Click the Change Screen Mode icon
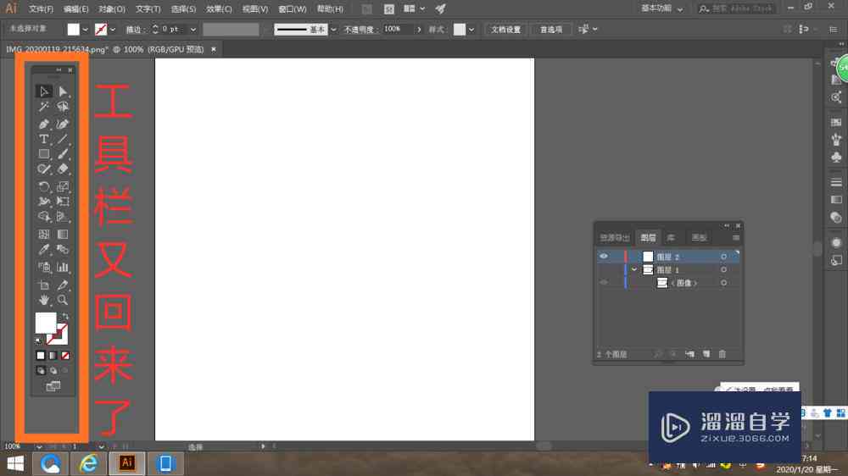The width and height of the screenshot is (848, 476). click(x=53, y=386)
